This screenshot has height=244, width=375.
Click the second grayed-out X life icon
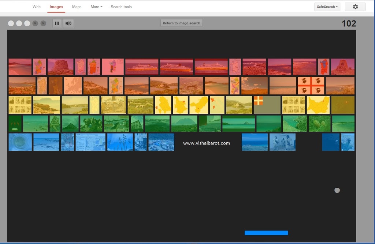click(43, 23)
